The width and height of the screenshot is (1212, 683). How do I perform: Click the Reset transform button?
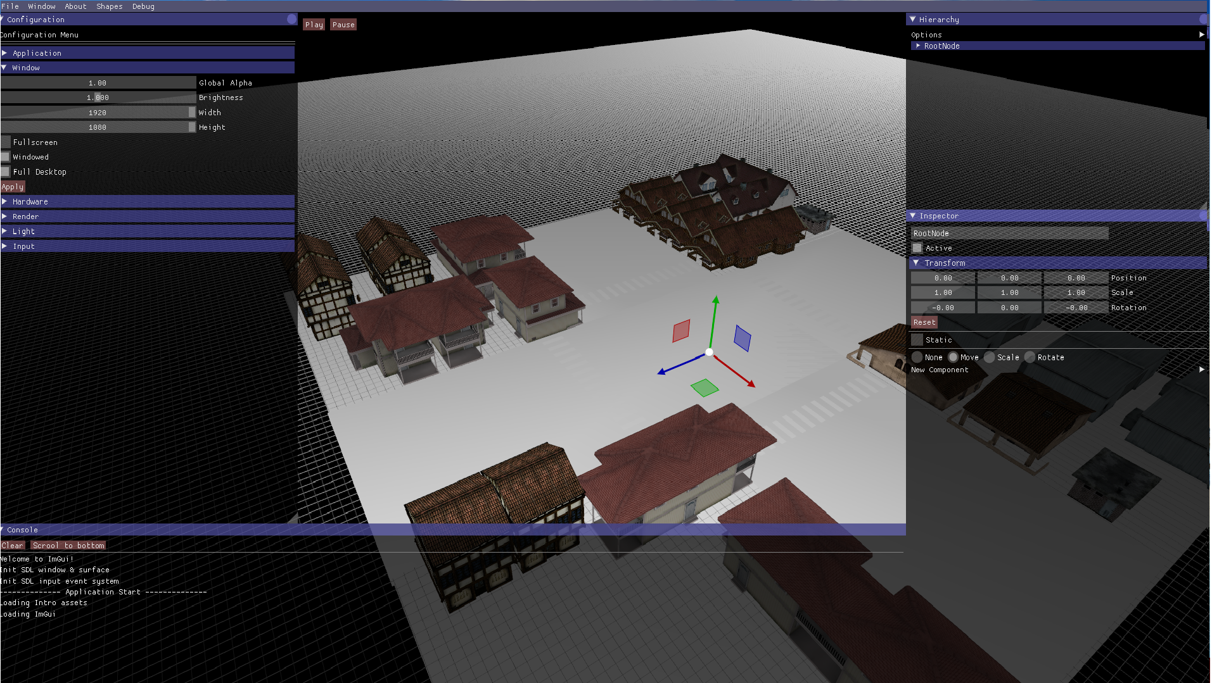pyautogui.click(x=924, y=323)
